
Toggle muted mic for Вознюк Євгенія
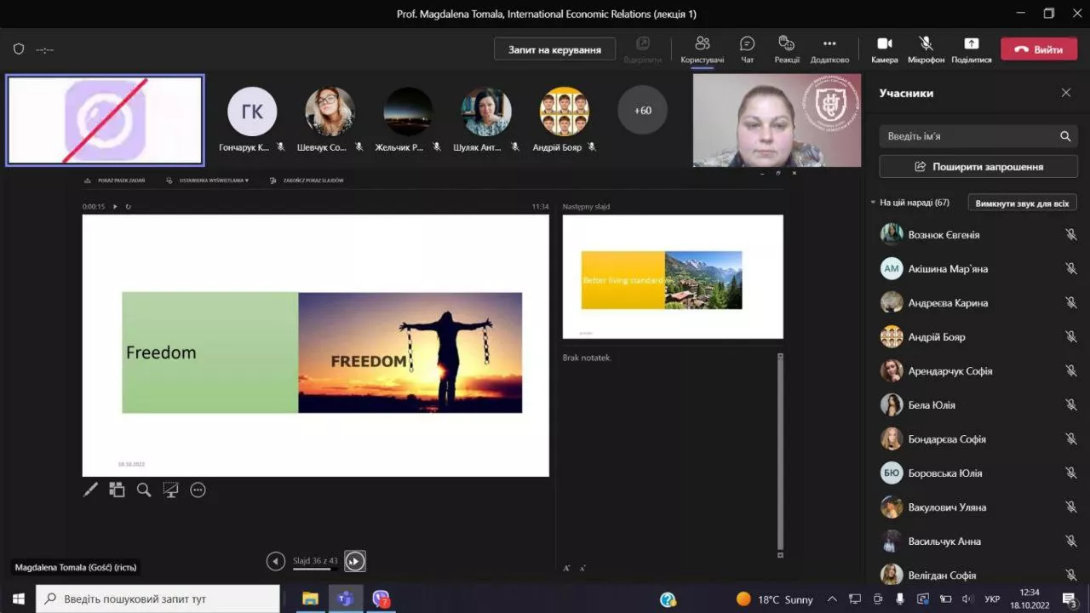coord(1070,235)
